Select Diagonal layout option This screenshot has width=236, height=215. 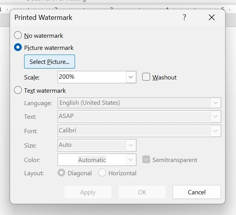pyautogui.click(x=61, y=173)
